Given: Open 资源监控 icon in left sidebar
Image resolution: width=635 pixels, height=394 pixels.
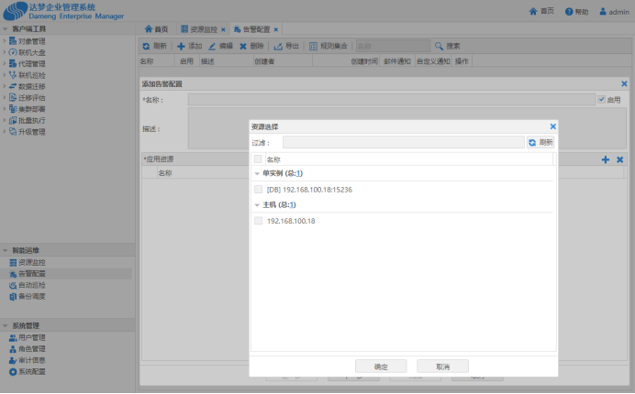Looking at the screenshot, I should (x=13, y=263).
